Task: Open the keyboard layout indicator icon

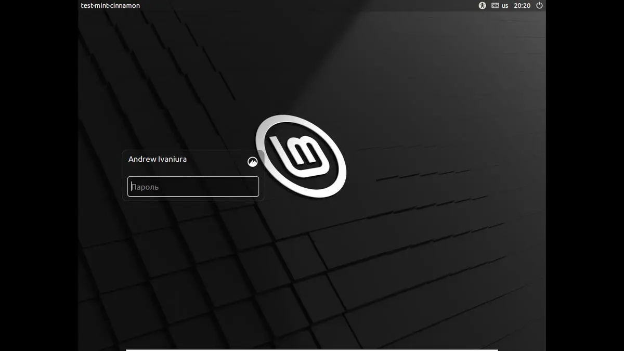Action: point(495,6)
